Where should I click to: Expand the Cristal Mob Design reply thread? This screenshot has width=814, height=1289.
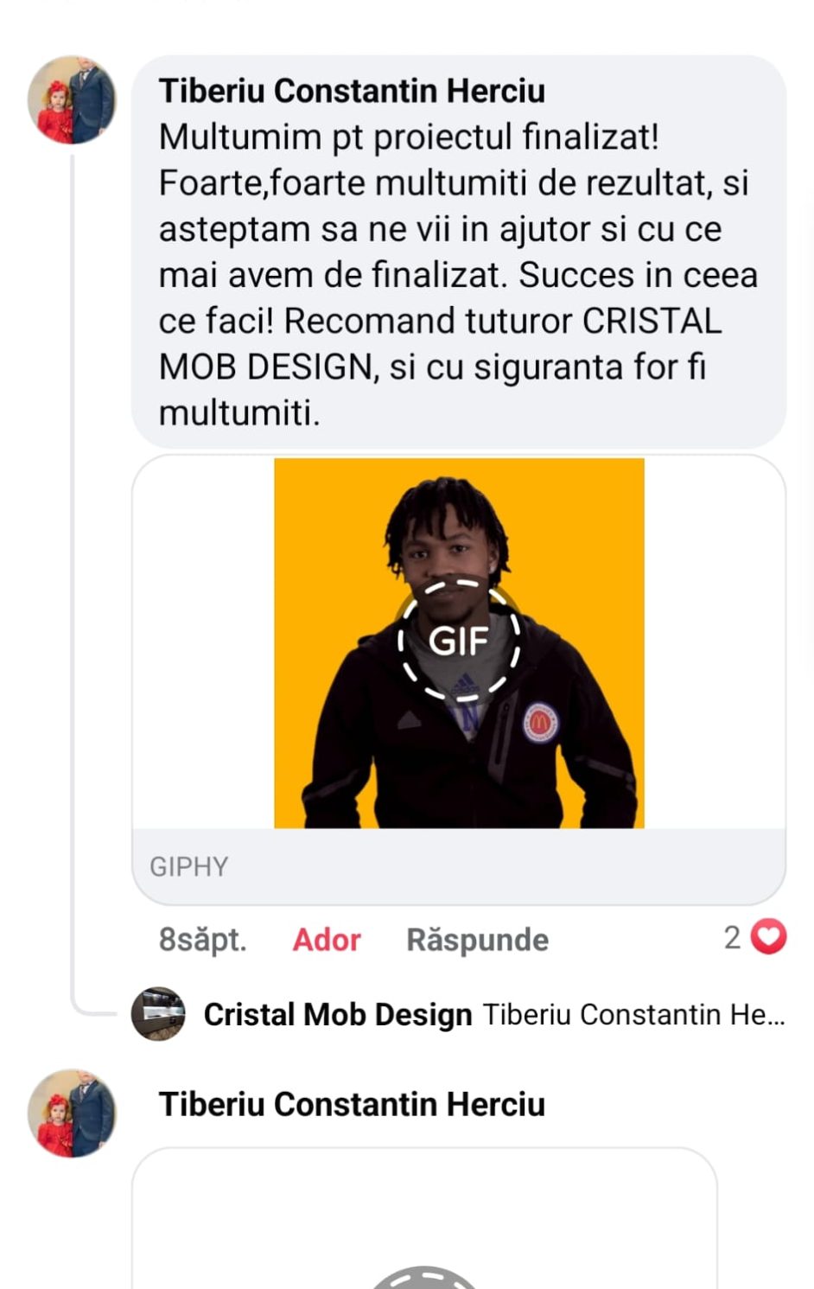pyautogui.click(x=458, y=1014)
